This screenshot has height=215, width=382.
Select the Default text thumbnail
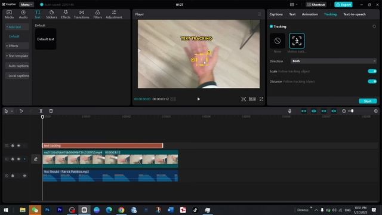[45, 39]
